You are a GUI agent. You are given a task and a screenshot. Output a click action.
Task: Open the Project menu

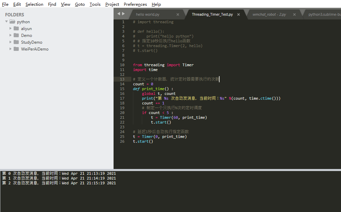click(x=112, y=4)
